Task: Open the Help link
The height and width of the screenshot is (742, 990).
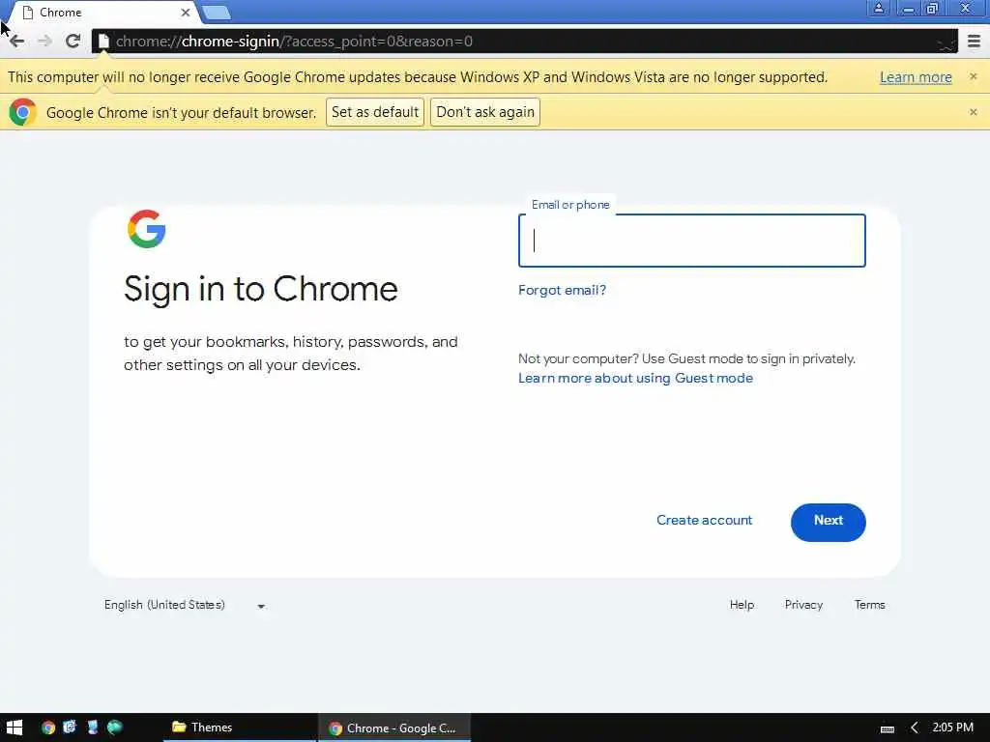Action: pos(742,605)
